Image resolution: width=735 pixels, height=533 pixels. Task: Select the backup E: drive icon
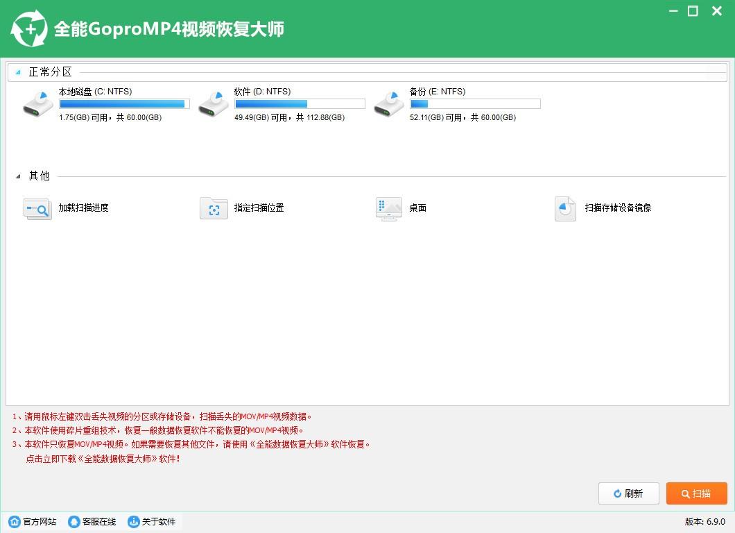point(388,104)
